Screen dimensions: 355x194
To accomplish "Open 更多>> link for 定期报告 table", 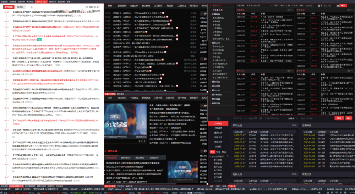I will (290, 10).
